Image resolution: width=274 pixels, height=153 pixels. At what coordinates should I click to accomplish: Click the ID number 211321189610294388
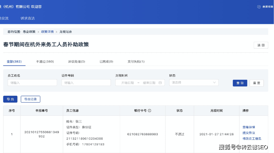pyautogui.click(x=84, y=139)
